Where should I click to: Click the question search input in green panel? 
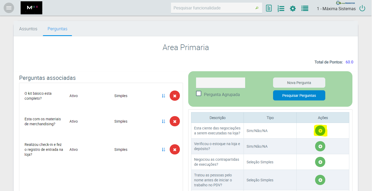coord(221,83)
